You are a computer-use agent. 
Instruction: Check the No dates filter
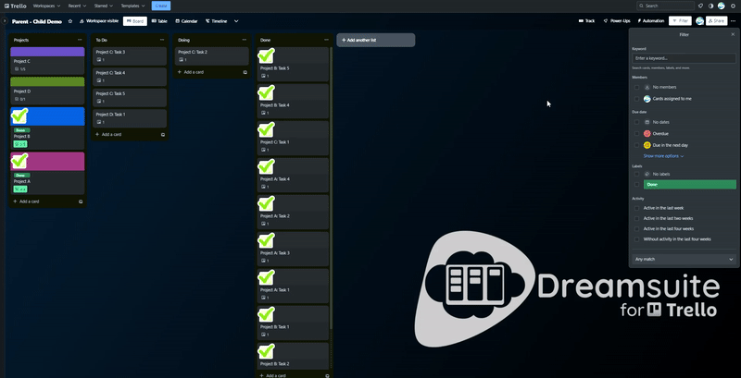point(636,123)
